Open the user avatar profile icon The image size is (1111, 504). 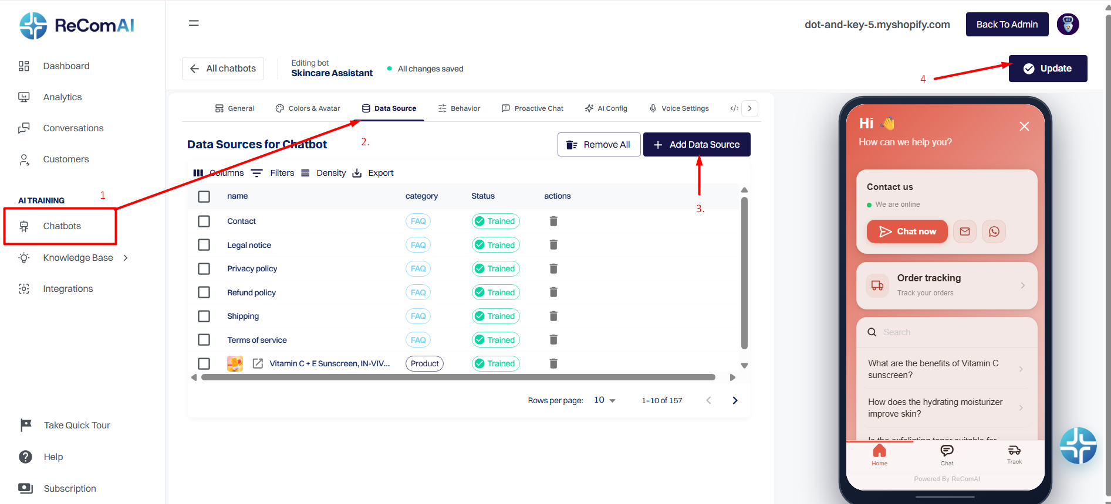tap(1068, 24)
